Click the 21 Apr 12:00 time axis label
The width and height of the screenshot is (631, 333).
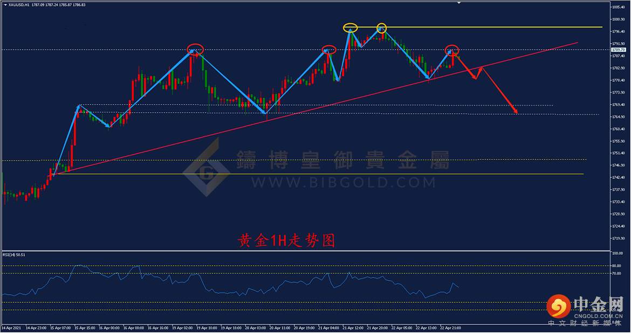(x=353, y=328)
